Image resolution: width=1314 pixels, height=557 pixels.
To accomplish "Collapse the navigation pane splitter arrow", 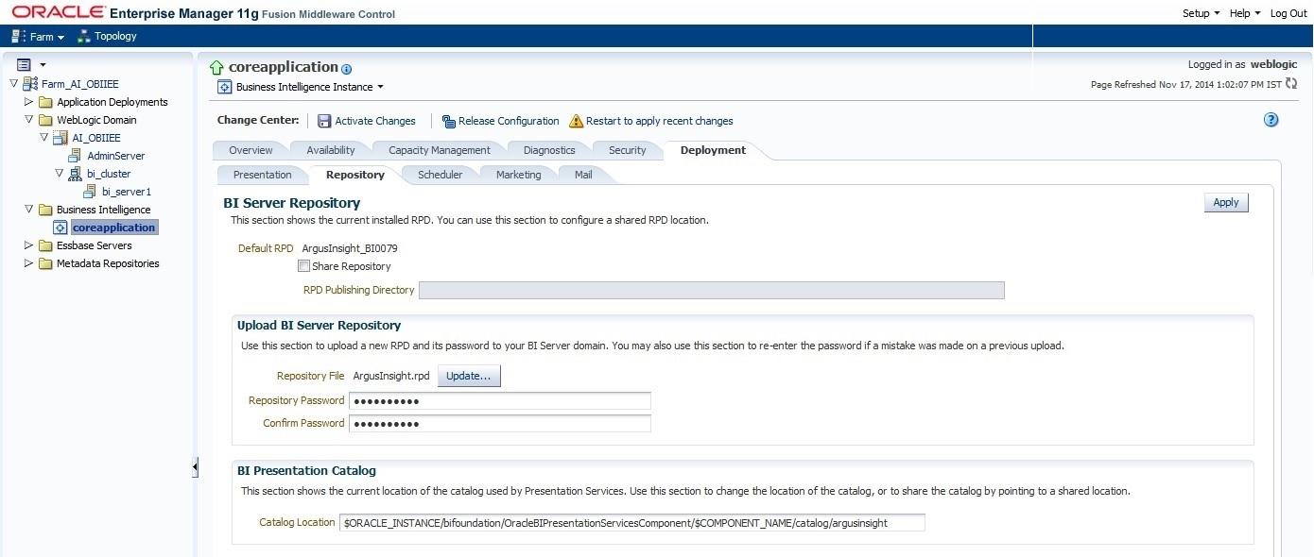I will coord(195,467).
